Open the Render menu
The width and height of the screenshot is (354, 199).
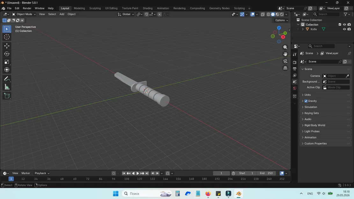[x=27, y=8]
